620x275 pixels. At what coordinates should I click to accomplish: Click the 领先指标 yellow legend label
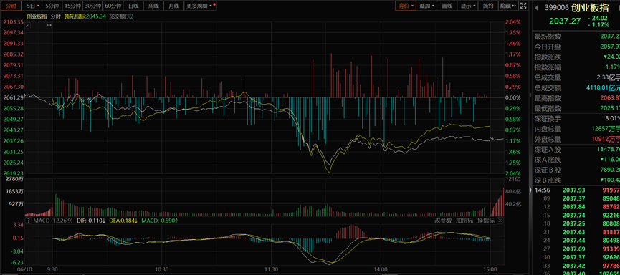(x=75, y=16)
